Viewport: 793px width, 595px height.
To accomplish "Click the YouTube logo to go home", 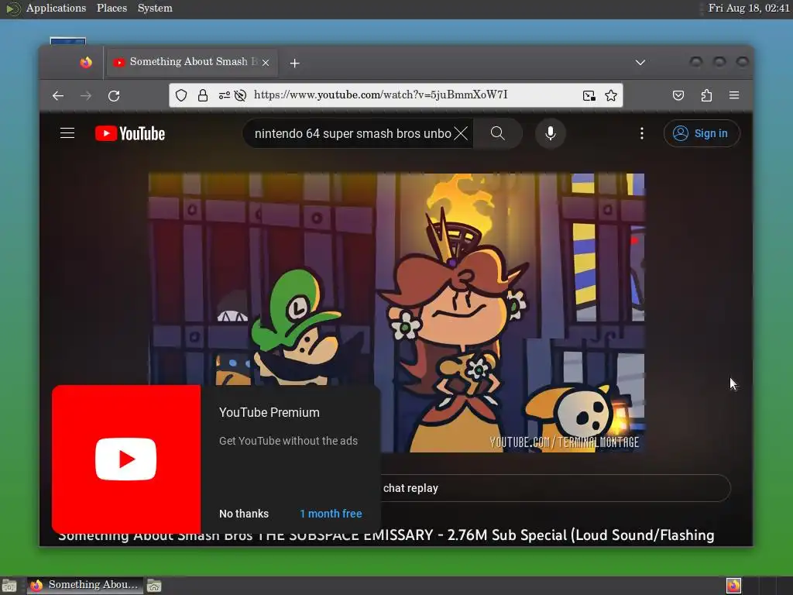I will click(130, 133).
